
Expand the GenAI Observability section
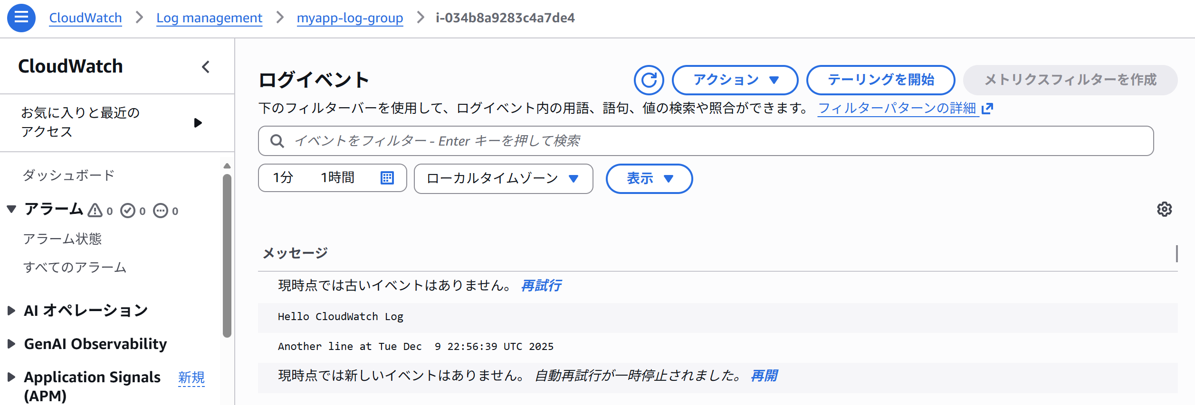(x=11, y=344)
